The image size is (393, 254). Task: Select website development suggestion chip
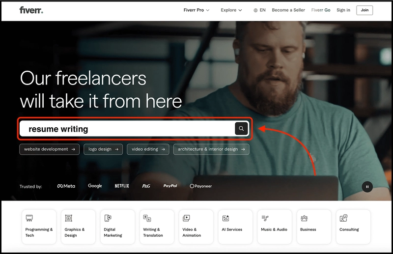(50, 149)
